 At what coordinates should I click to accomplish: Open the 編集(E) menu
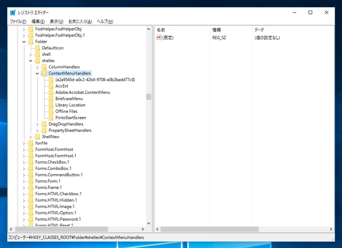(38, 21)
